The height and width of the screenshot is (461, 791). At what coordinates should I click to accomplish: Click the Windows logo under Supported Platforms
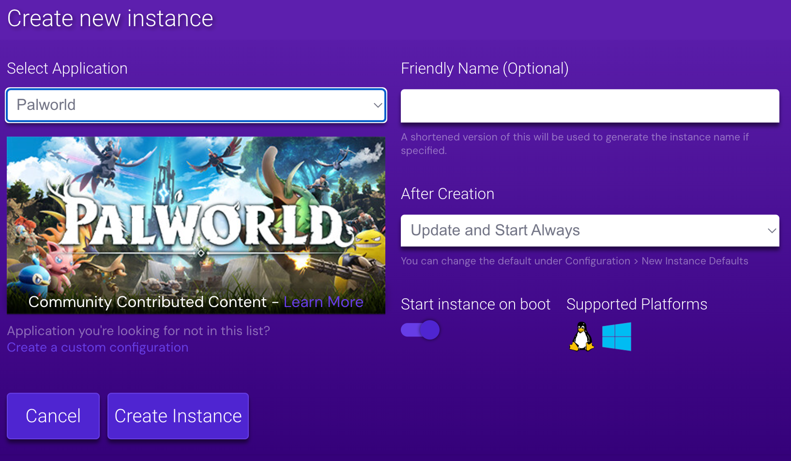tap(616, 337)
